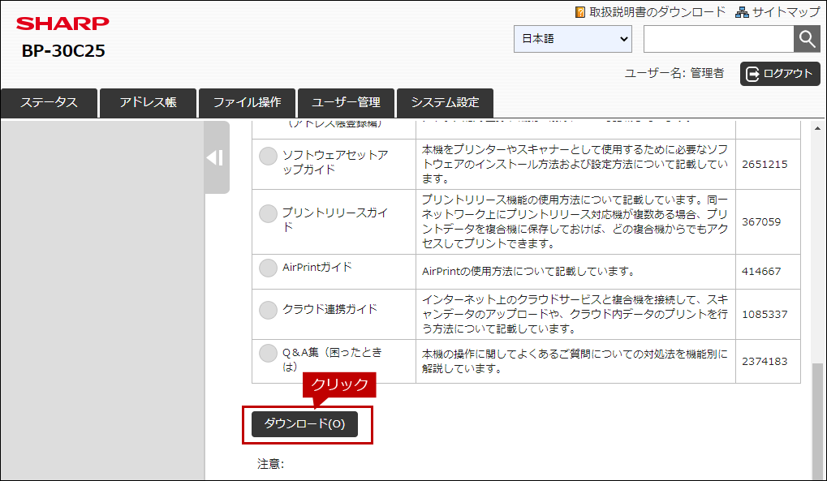
Task: Open the ステータス tab
Action: click(x=49, y=103)
